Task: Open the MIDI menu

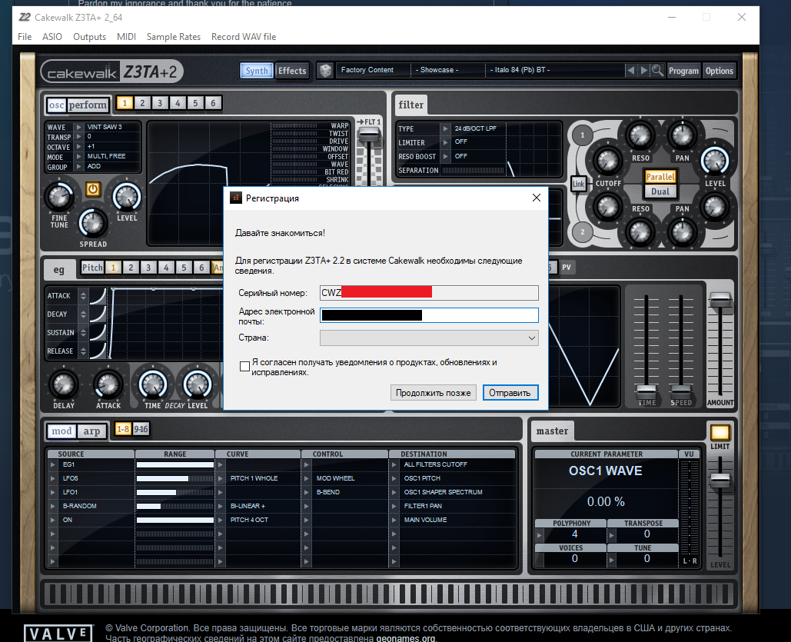Action: 126,37
